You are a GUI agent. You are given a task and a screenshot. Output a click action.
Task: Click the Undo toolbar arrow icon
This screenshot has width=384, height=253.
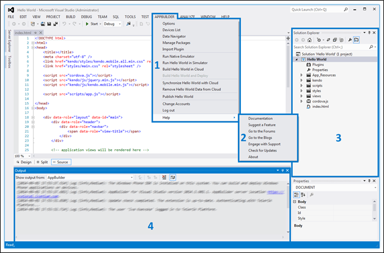(64, 24)
